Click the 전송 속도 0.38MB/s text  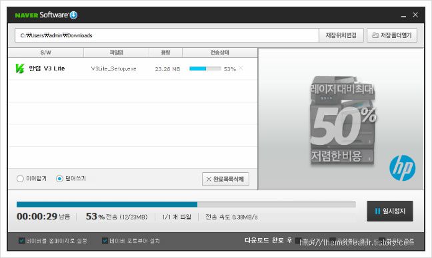(231, 217)
